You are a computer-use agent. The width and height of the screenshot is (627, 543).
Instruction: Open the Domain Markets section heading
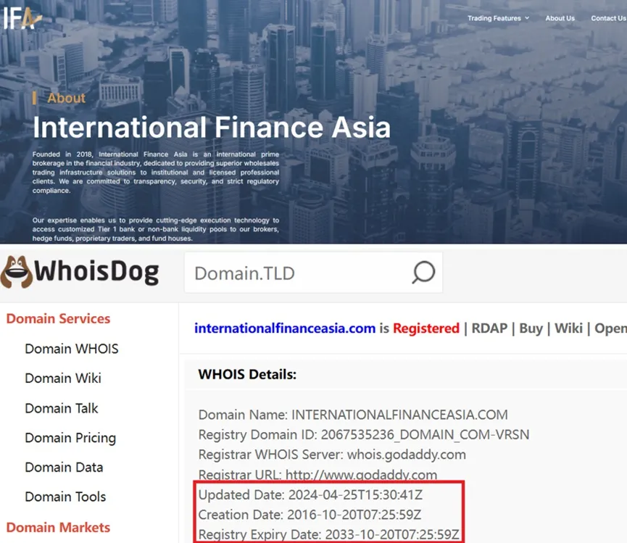pos(58,527)
